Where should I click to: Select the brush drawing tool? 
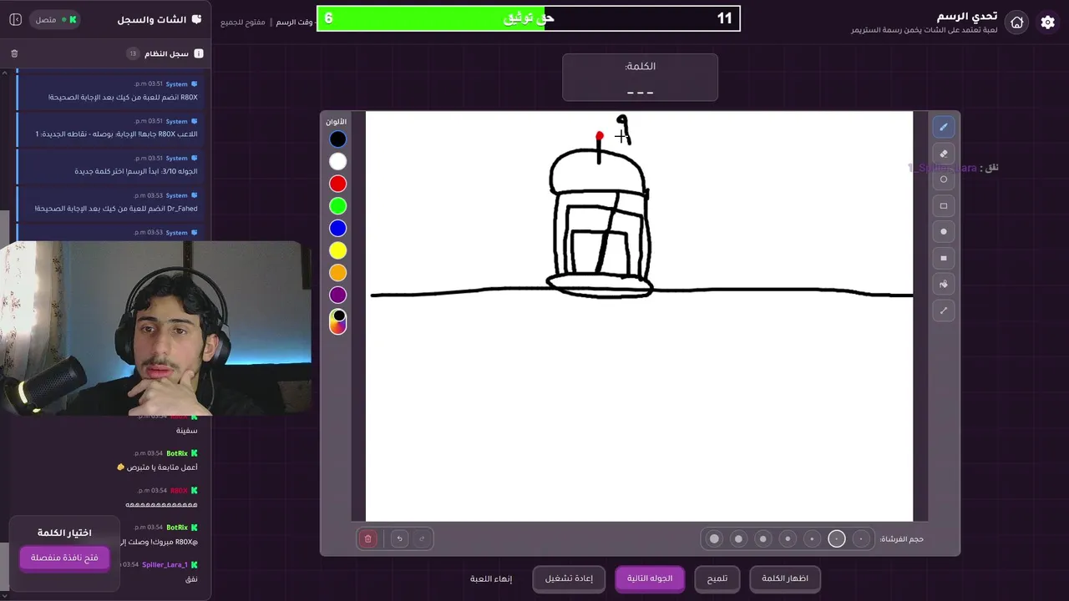(x=944, y=127)
